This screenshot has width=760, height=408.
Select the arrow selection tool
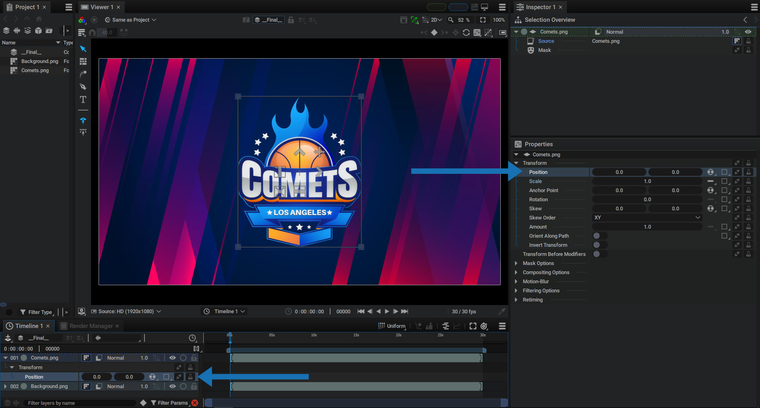pos(83,49)
